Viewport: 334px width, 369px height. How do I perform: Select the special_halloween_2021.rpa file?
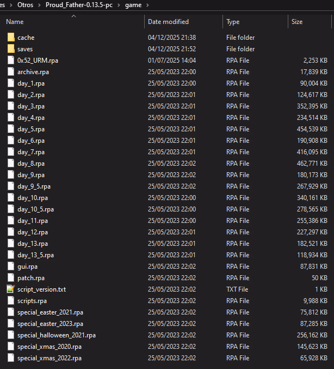point(56,335)
